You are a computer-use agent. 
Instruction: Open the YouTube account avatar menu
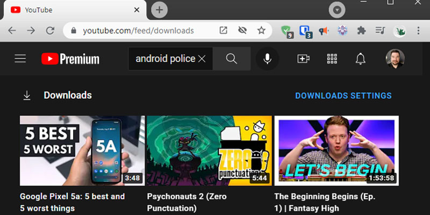395,59
